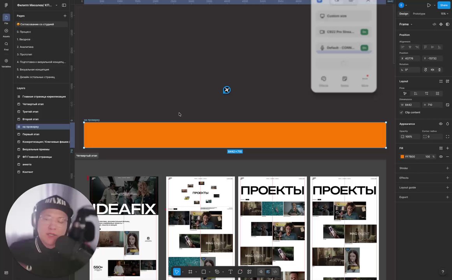Open the Assets panel

[6, 33]
